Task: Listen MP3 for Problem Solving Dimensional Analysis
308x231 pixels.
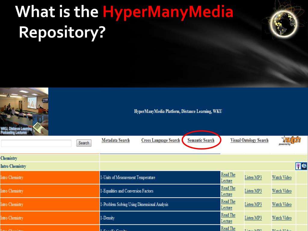Action: click(253, 205)
